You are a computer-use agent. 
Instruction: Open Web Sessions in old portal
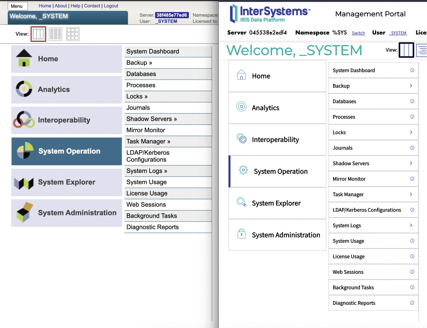point(168,204)
